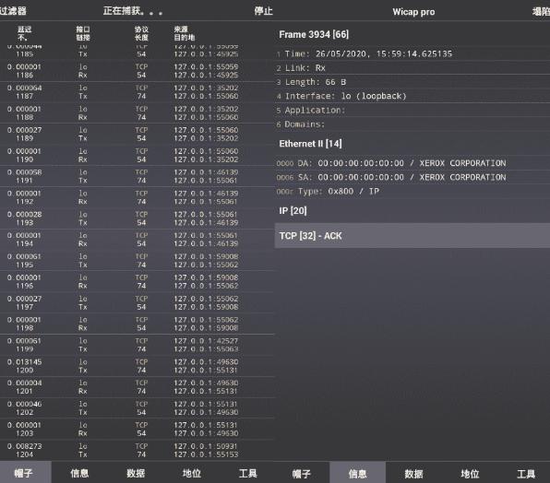Select the Type: 0x800 / IP line
This screenshot has height=483, width=550.
tap(412, 191)
